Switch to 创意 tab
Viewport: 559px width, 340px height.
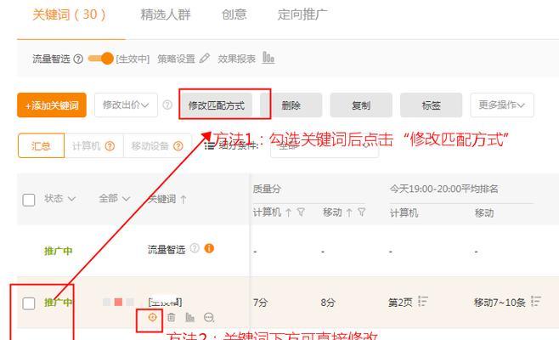234,14
